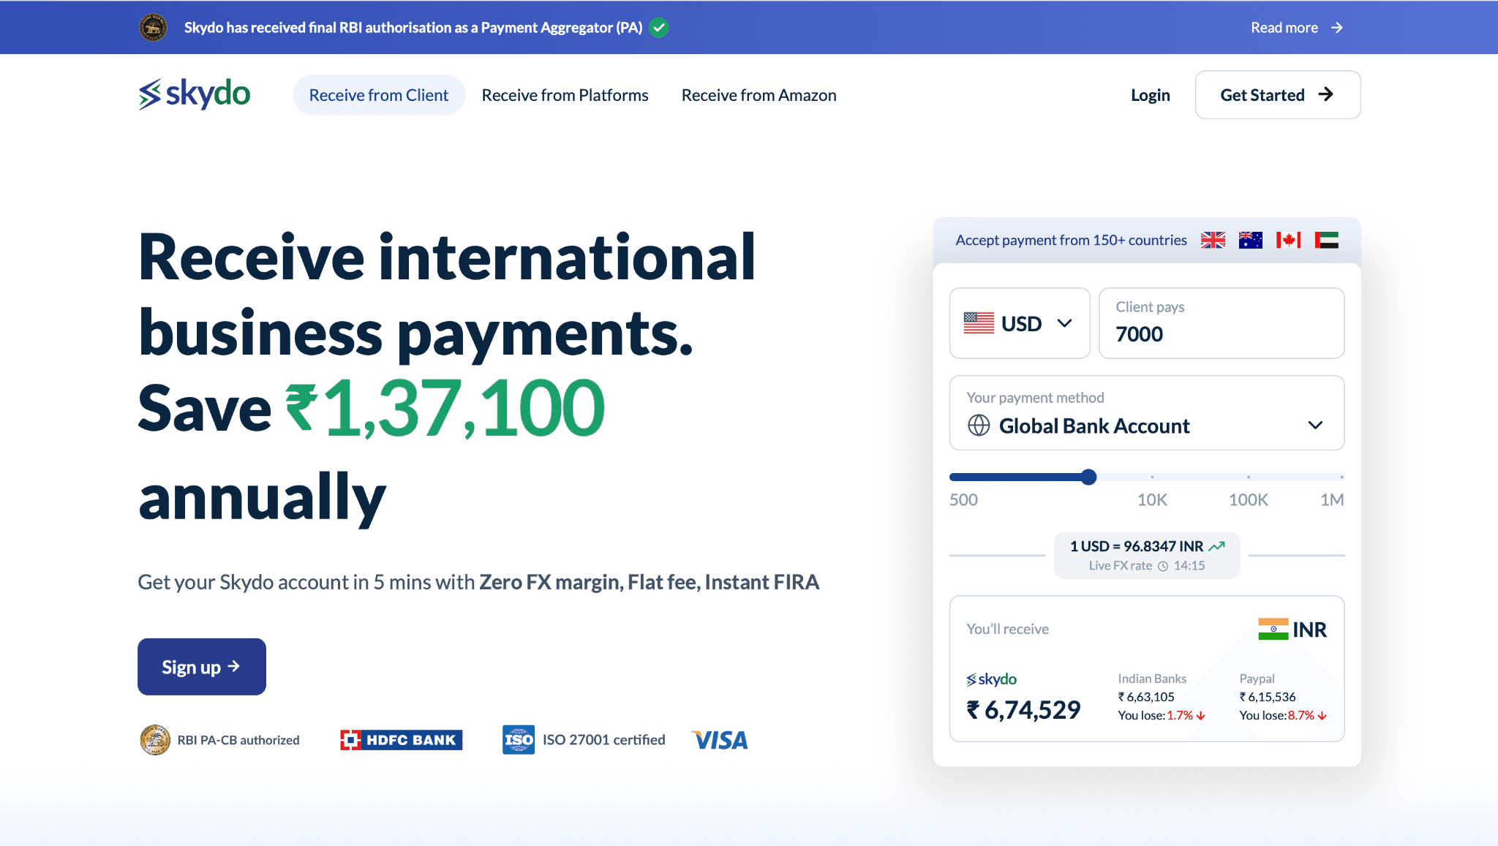Click the green trend arrow by the FX rate
This screenshot has width=1498, height=846.
click(1217, 546)
